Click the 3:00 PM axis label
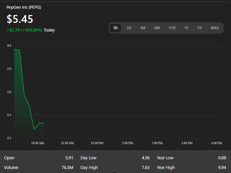Image resolution: width=231 pixels, height=173 pixels. tap(187, 143)
